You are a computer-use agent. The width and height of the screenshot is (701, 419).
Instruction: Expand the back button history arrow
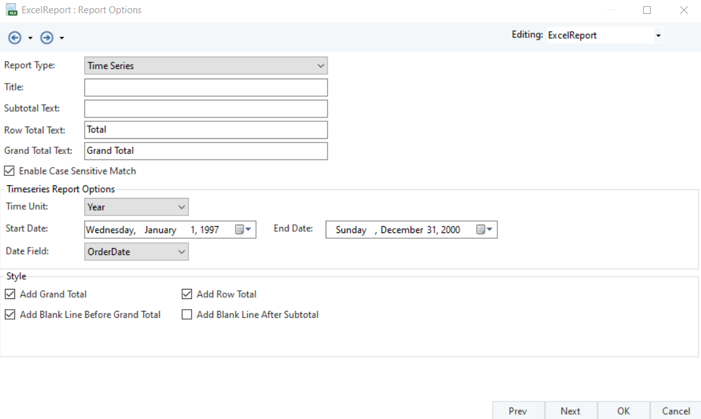pyautogui.click(x=30, y=38)
